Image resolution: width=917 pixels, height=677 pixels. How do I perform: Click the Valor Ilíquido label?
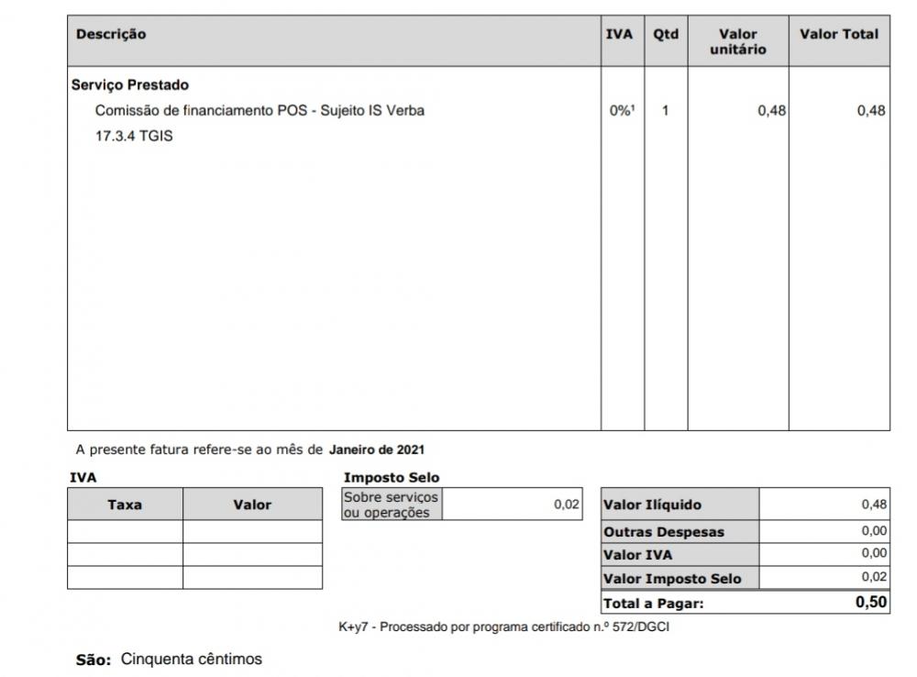coord(652,505)
